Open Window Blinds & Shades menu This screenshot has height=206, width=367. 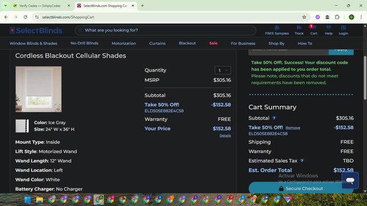33,43
